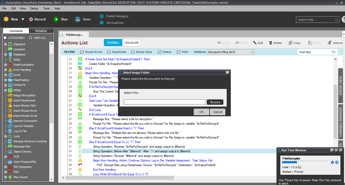
Task: Select the Image Recognition icon
Action: click(10, 95)
